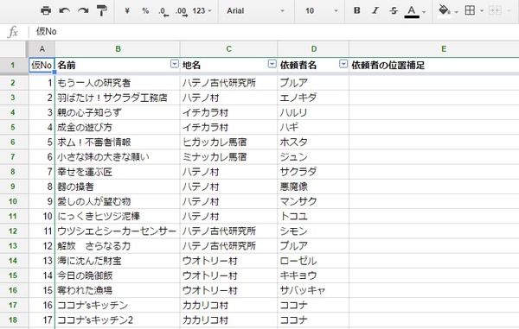Image resolution: width=519 pixels, height=329 pixels.
Task: Toggle strikethrough formatting
Action: (394, 10)
